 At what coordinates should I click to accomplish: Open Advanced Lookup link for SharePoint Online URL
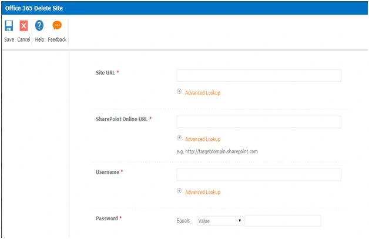click(203, 139)
